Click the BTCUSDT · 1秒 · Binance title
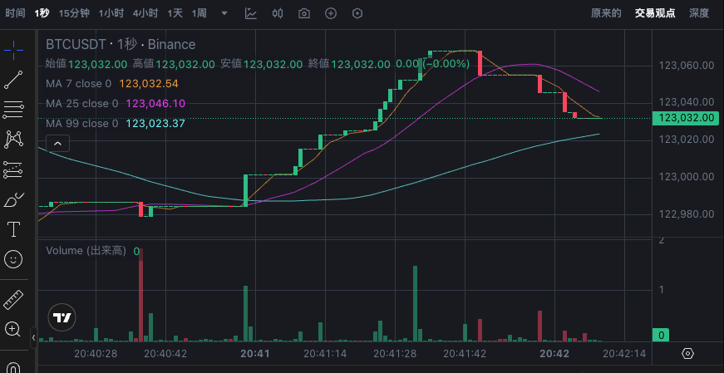724x373 pixels. pyautogui.click(x=121, y=44)
